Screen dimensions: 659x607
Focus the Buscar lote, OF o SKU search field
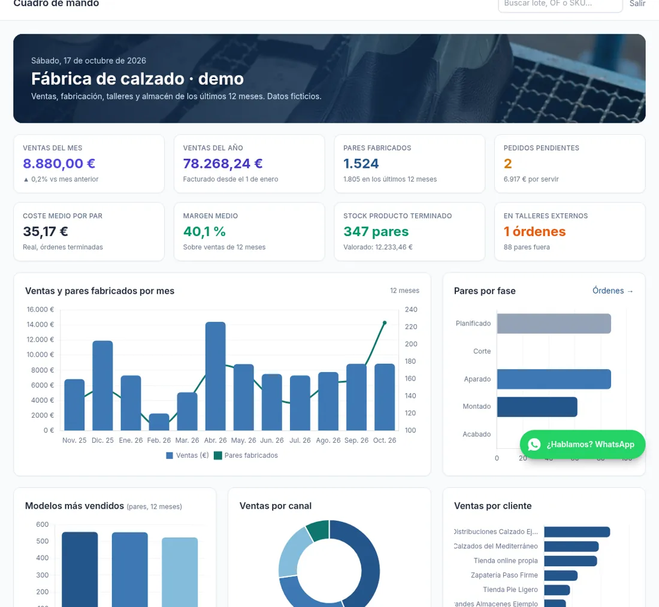[x=560, y=4]
